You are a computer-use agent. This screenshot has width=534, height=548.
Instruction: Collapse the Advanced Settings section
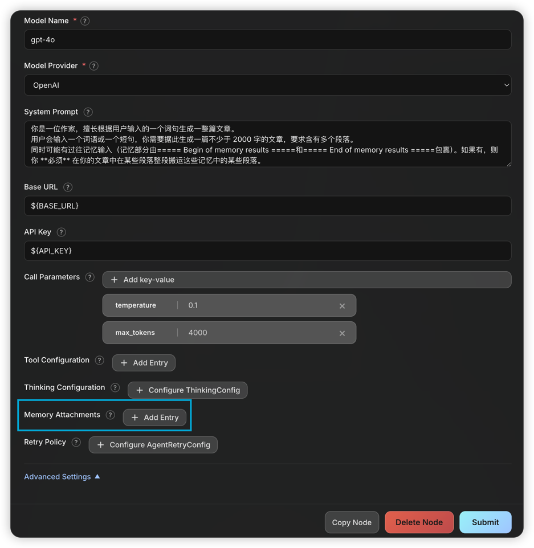(x=62, y=477)
